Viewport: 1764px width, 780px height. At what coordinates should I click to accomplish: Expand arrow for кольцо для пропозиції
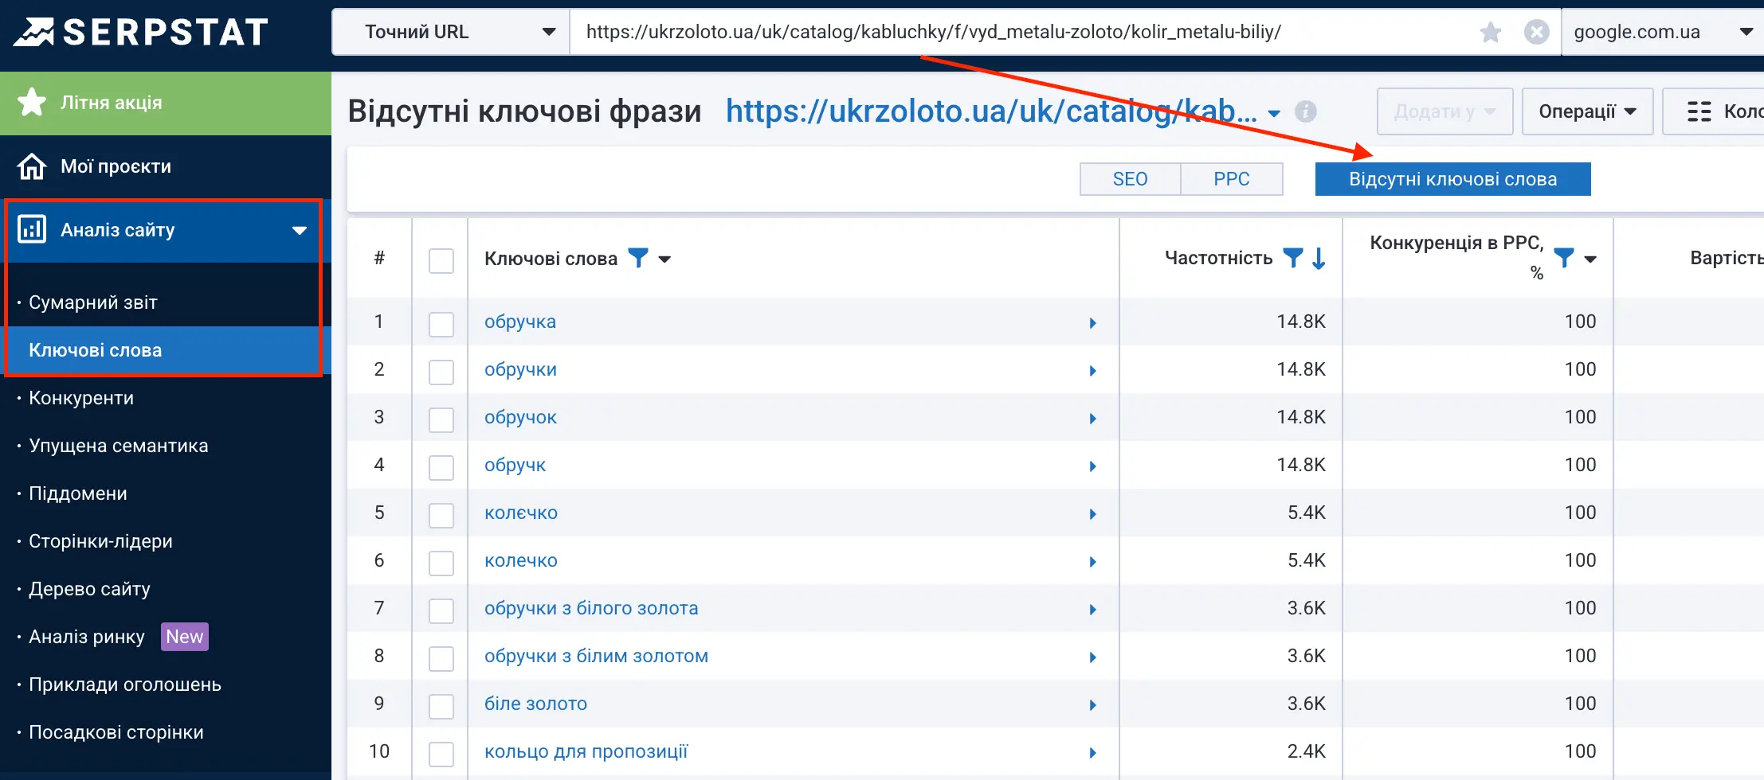(1093, 752)
